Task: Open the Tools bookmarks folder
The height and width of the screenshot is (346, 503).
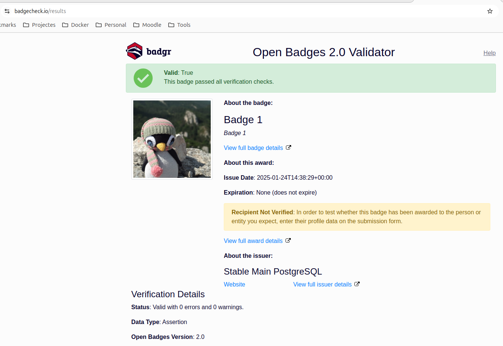Action: (179, 25)
